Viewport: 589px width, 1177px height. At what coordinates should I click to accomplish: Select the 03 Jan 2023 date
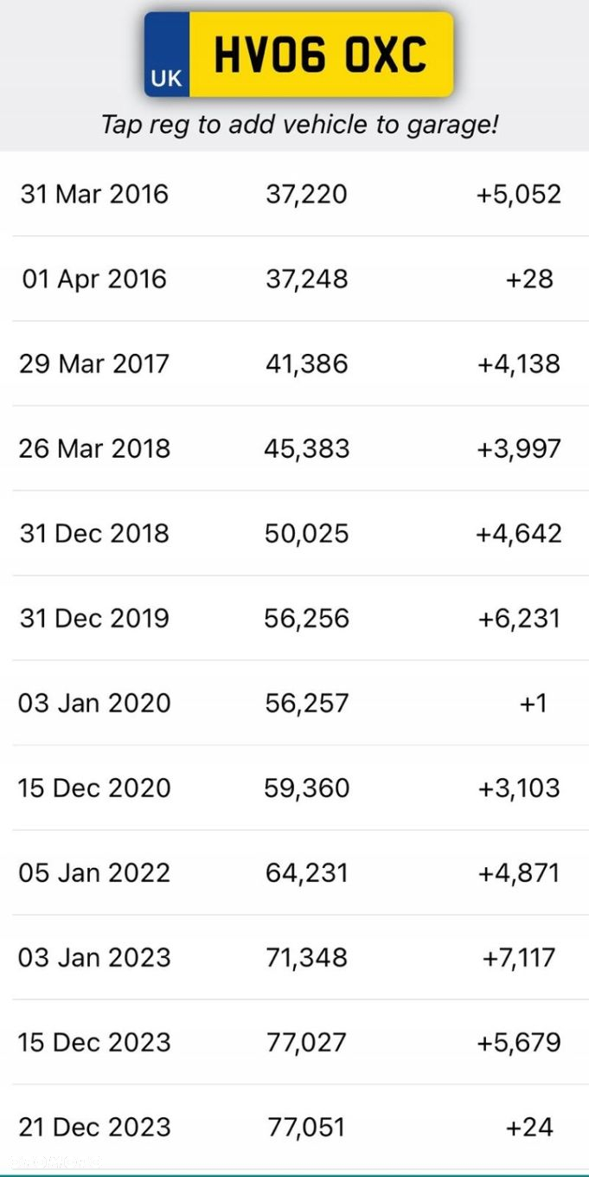point(94,957)
